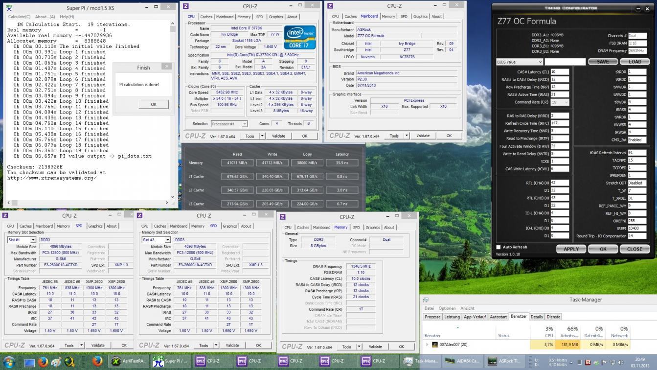Open the Help(H) menu in Super PI
Screen dimensions: 657x370
[67, 17]
